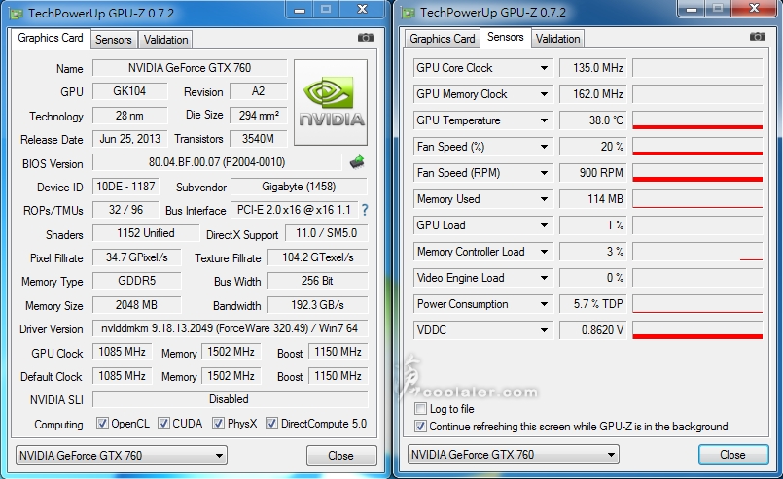Click the 192.3 GB/s bandwidth value
Image resolution: width=783 pixels, height=479 pixels.
pyautogui.click(x=318, y=305)
